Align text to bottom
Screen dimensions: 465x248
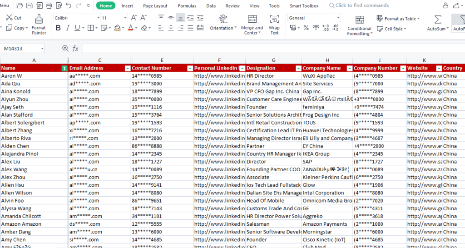click(180, 18)
